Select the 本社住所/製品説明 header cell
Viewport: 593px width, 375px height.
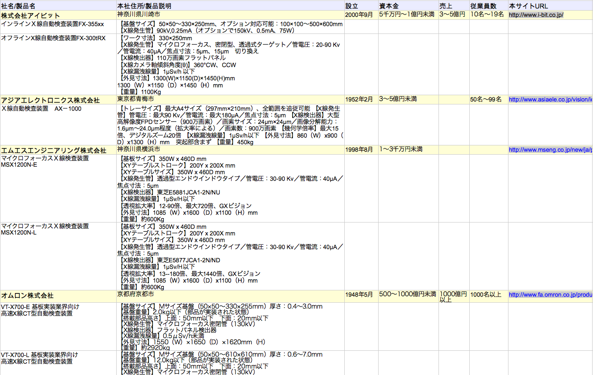(230, 6)
